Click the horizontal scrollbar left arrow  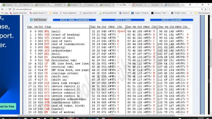1,115
